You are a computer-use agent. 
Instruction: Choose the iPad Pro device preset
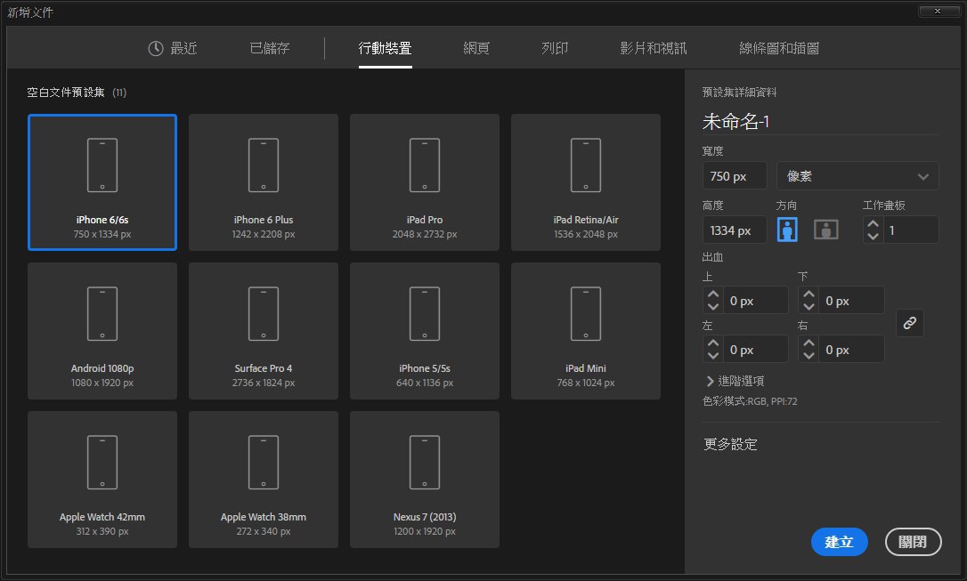(424, 165)
